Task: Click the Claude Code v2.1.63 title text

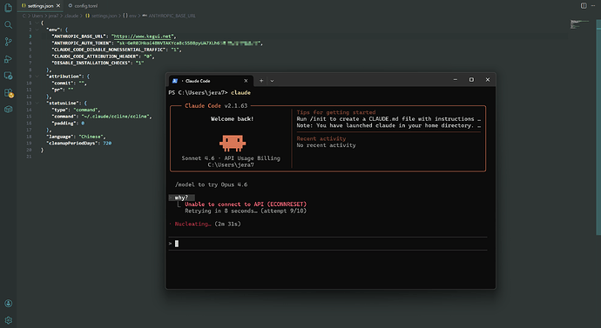Action: 216,105
